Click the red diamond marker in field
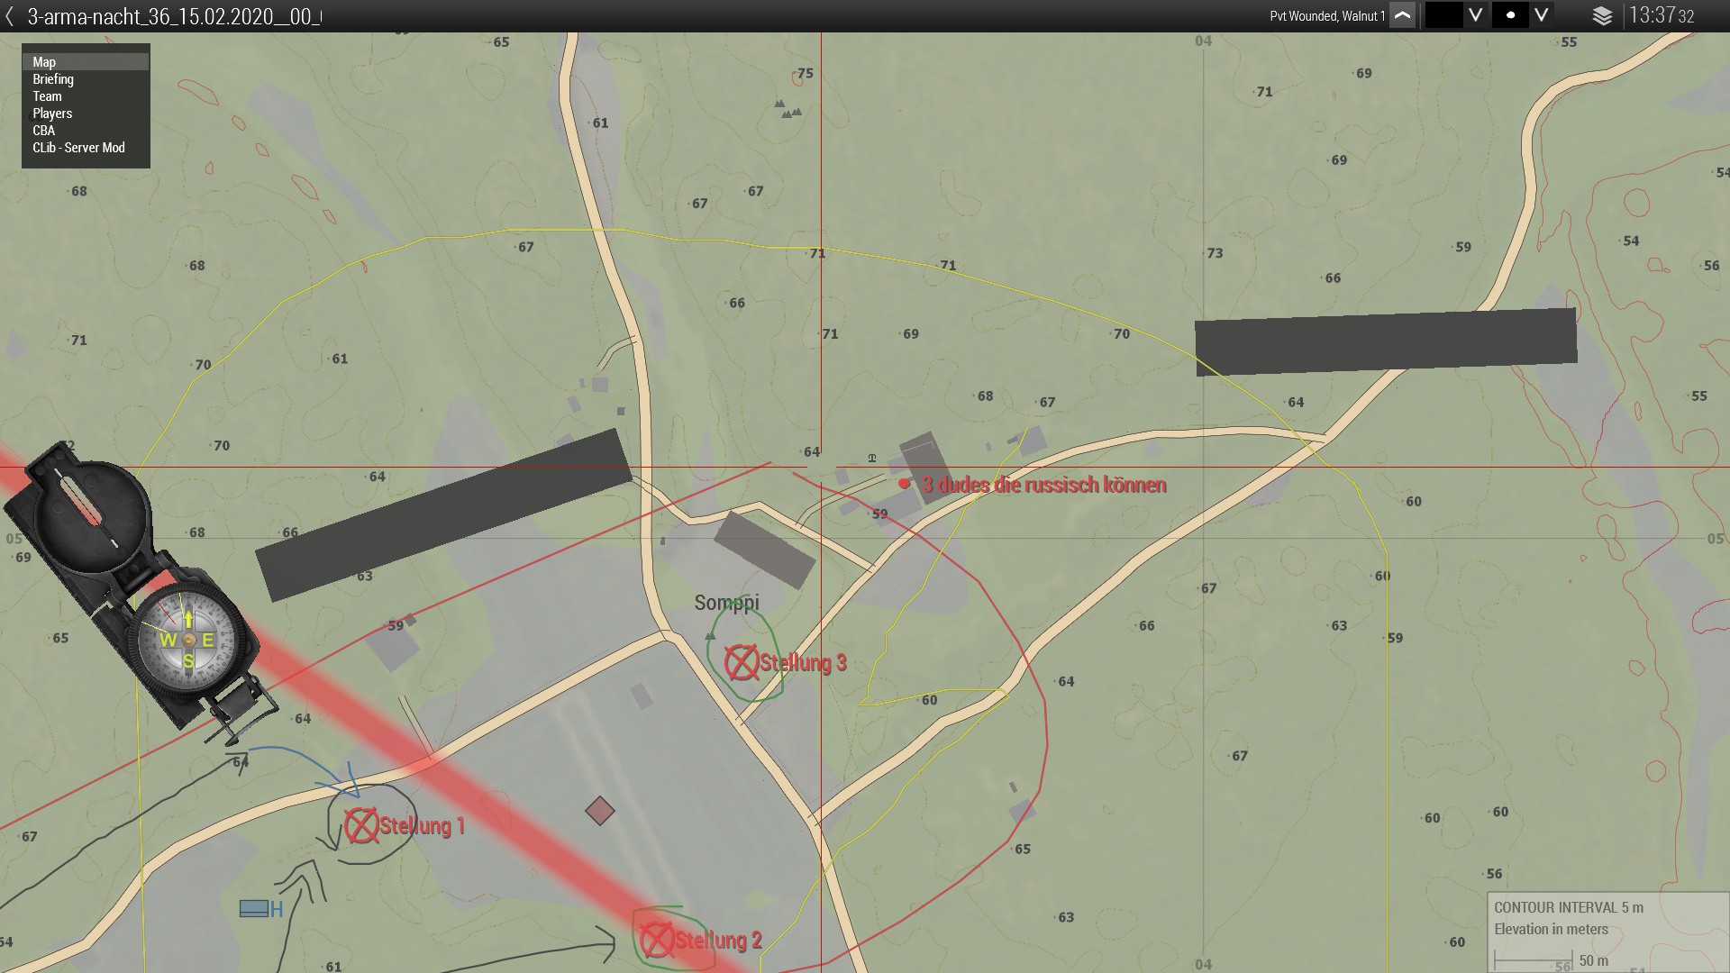Viewport: 1730px width, 973px height. (599, 811)
